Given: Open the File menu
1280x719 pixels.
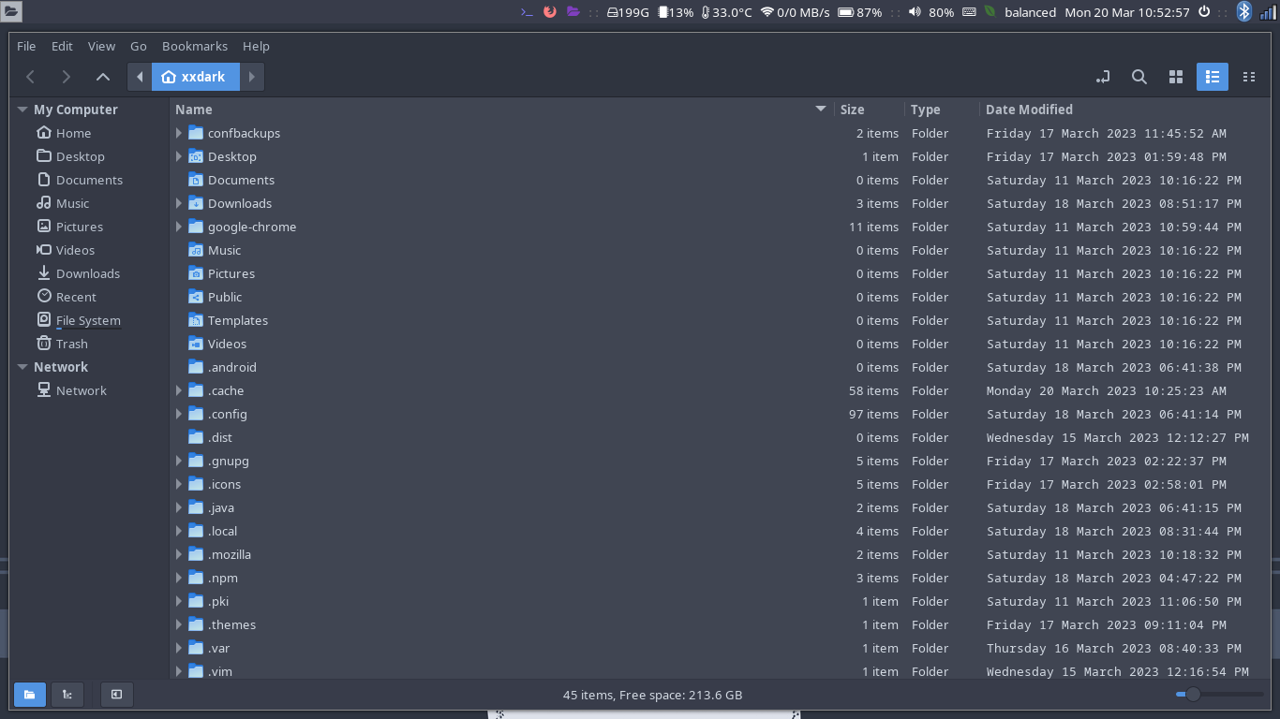Looking at the screenshot, I should click(26, 46).
